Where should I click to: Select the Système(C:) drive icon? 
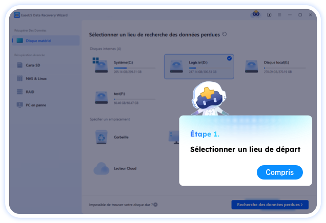click(x=101, y=65)
